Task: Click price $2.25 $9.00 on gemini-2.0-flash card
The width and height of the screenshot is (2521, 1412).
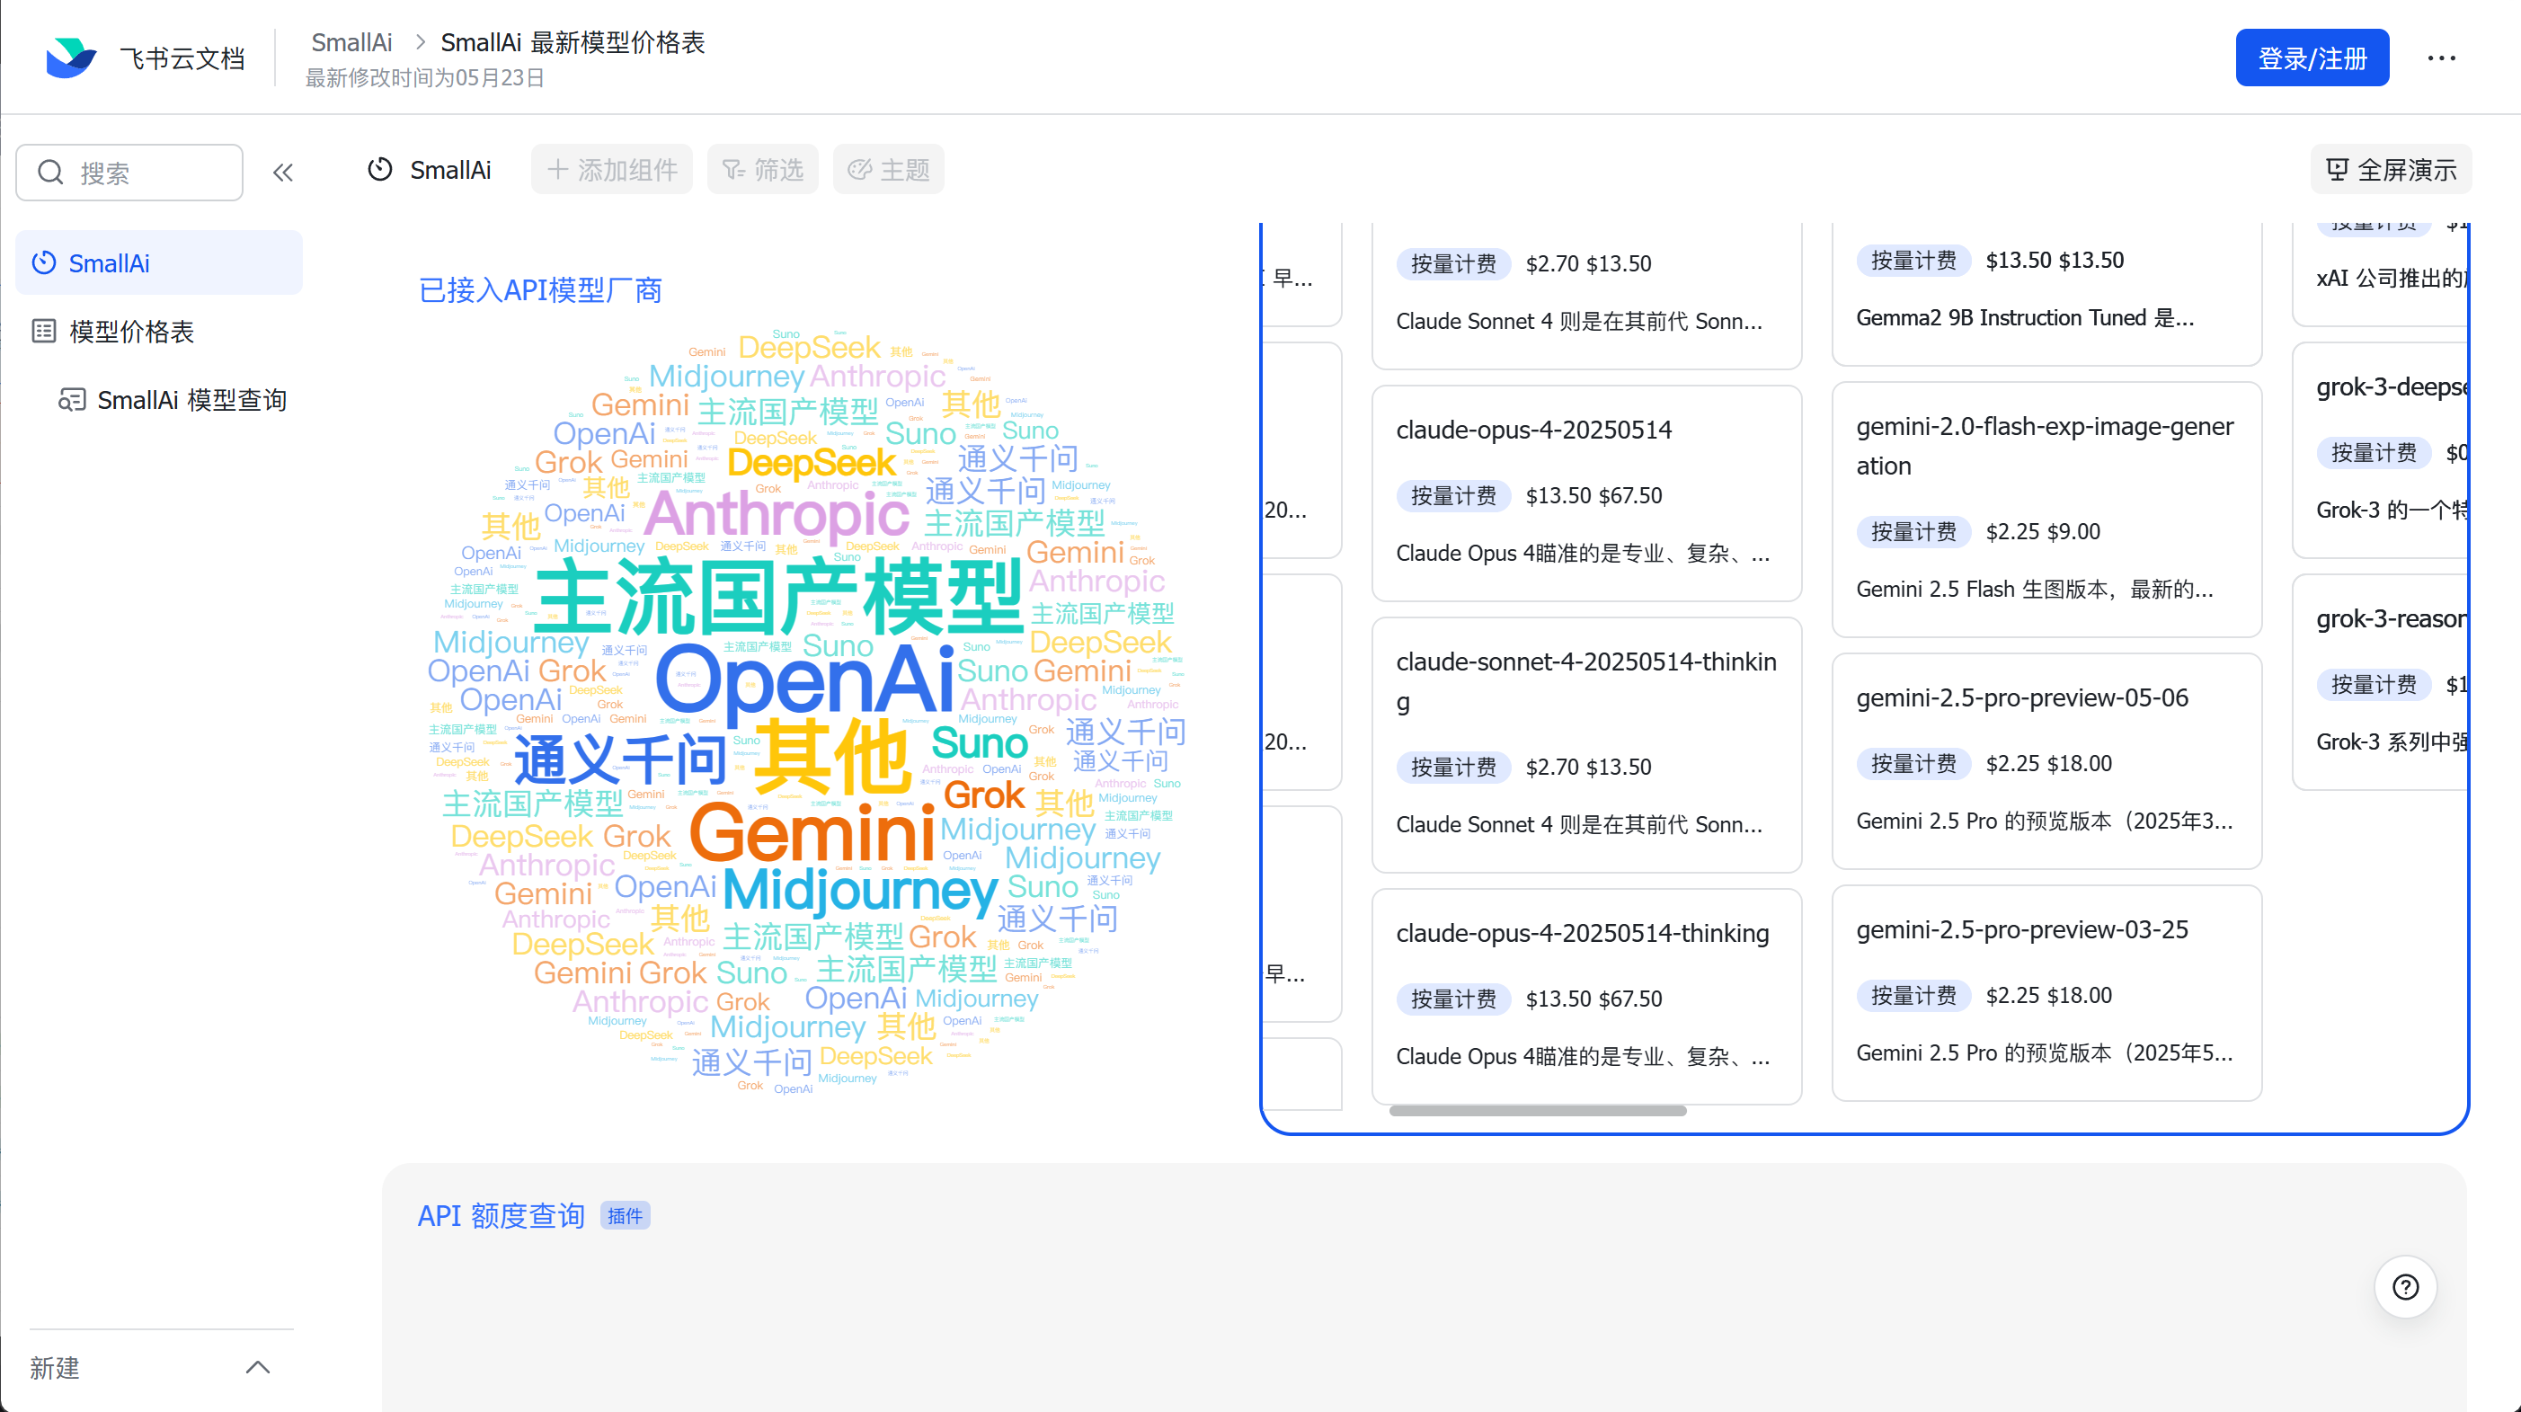Action: [2043, 531]
